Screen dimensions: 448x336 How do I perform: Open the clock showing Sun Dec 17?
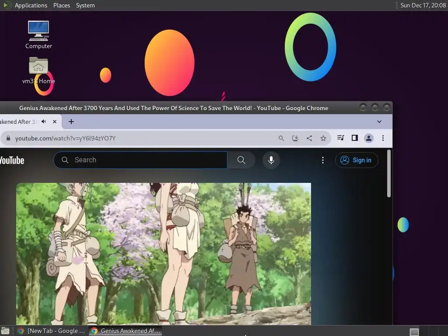click(x=423, y=5)
